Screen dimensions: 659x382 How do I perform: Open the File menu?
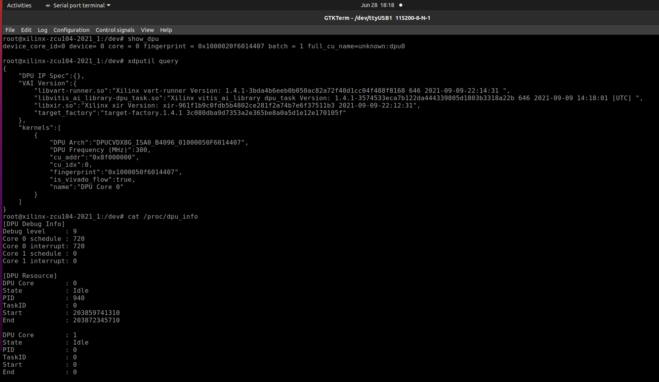coord(10,30)
